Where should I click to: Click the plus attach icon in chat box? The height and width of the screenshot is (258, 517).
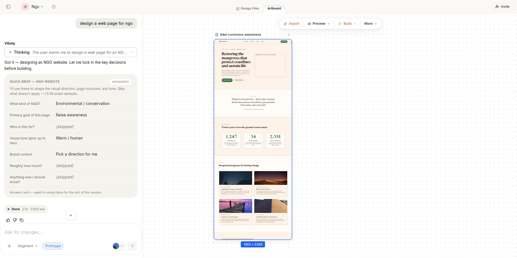tap(9, 246)
